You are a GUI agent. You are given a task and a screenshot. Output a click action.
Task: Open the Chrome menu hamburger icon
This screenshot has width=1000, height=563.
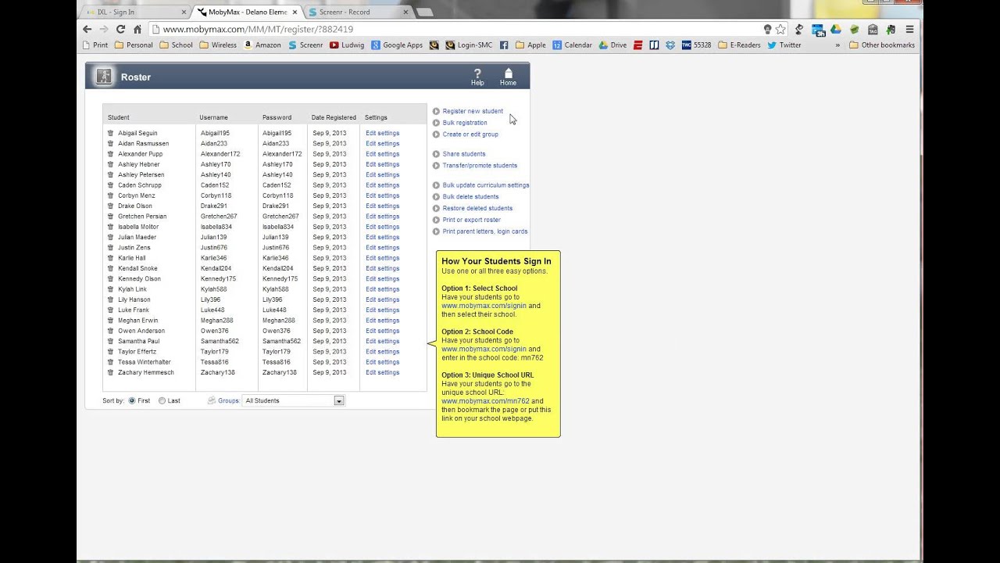pyautogui.click(x=909, y=29)
